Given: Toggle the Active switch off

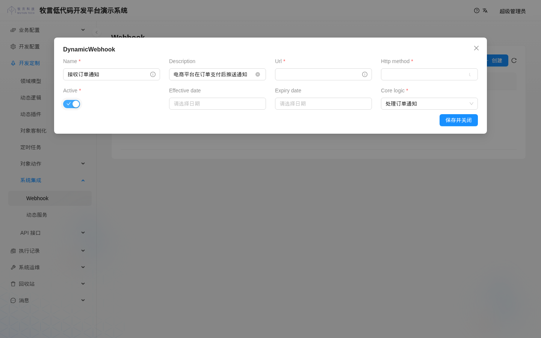Looking at the screenshot, I should (71, 104).
